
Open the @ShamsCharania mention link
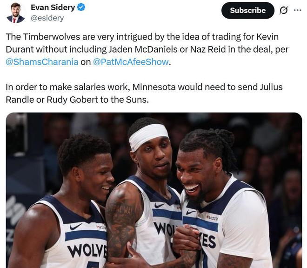[42, 62]
